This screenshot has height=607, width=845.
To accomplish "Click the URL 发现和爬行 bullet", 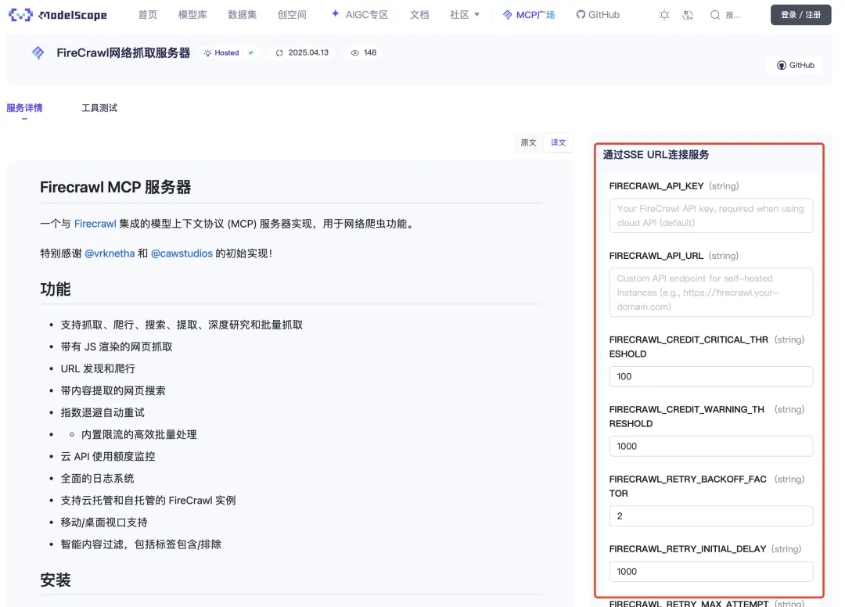I will (98, 369).
